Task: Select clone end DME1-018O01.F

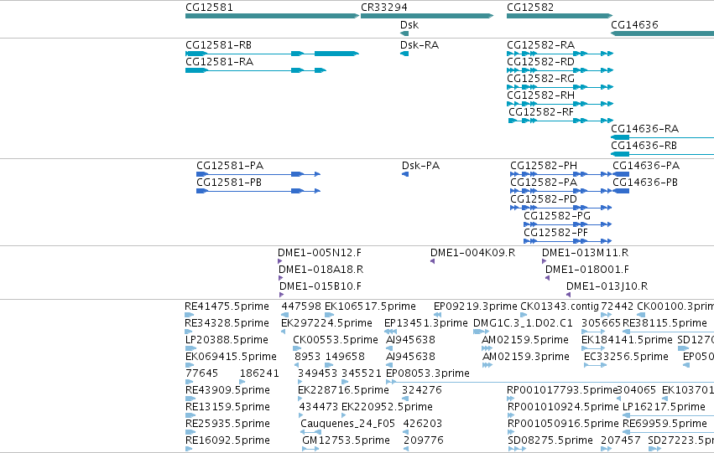Action: (x=587, y=270)
